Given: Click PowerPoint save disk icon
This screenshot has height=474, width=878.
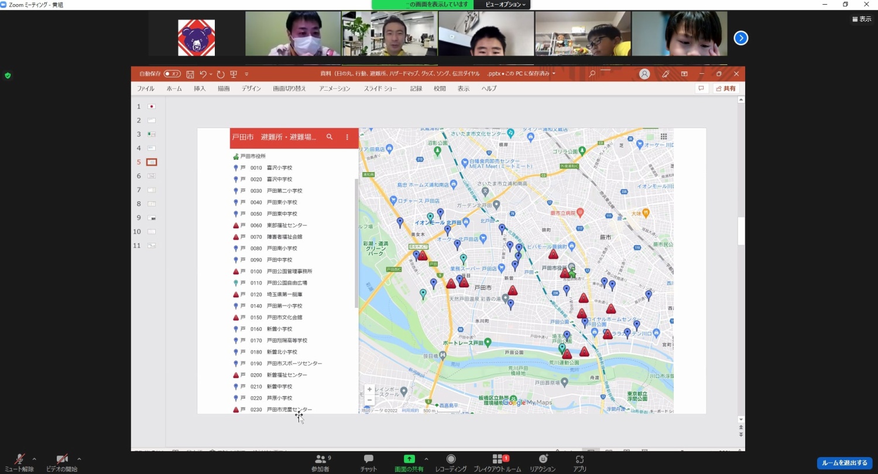Looking at the screenshot, I should point(190,74).
